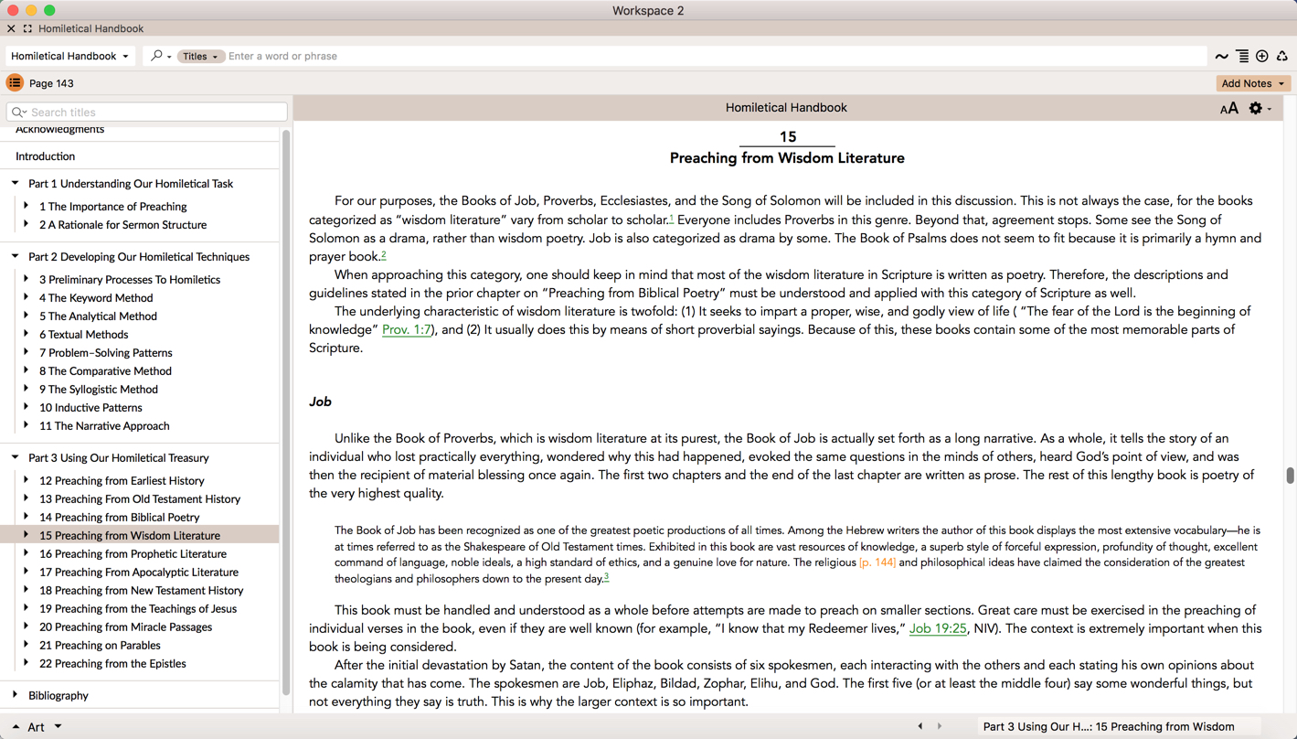Screen dimensions: 1297x739
Task: Click the back navigation arrow at bottom
Action: (920, 726)
